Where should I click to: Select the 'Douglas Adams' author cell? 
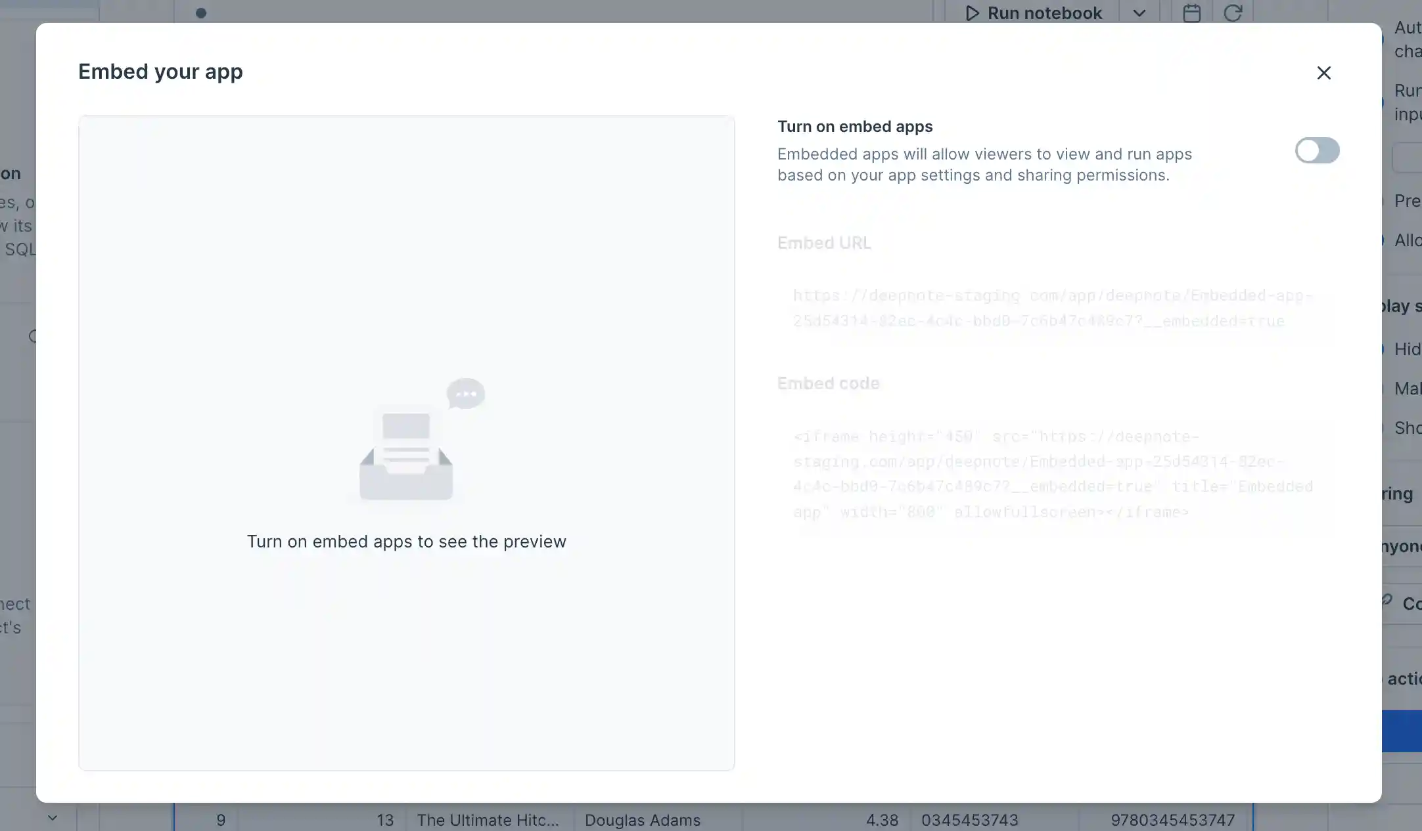642,820
